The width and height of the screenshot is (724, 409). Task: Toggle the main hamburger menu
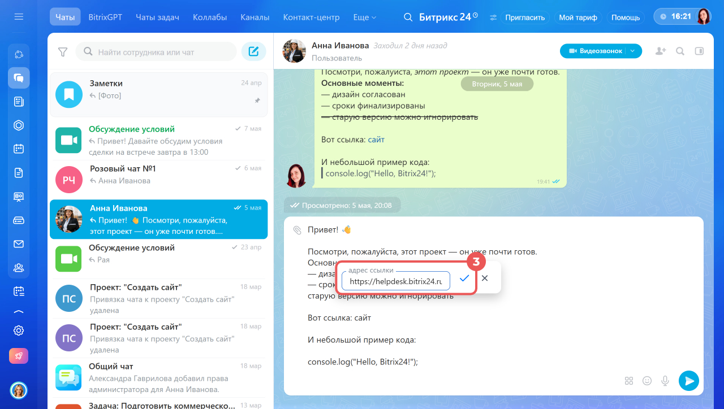(19, 17)
